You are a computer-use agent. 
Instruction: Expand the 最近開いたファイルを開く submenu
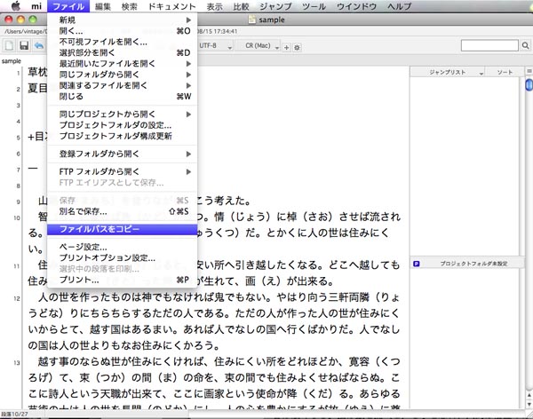(120, 64)
